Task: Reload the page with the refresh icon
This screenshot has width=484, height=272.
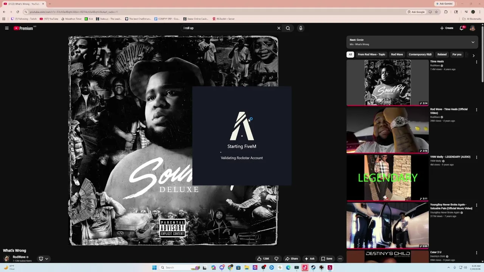Action: 18,12
